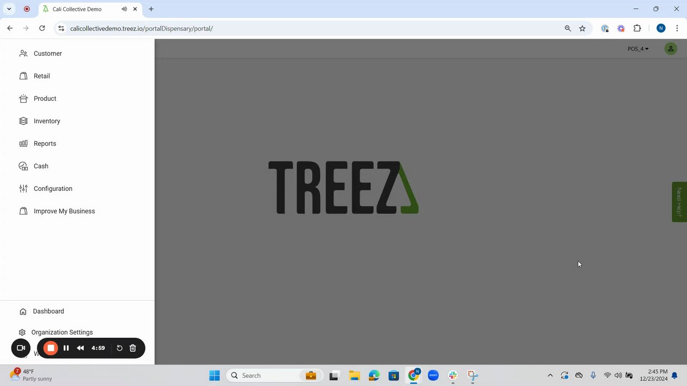Launch Microsoft Edge from taskbar

(x=374, y=375)
